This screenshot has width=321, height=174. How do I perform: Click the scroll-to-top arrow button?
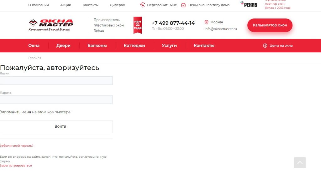[300, 162]
